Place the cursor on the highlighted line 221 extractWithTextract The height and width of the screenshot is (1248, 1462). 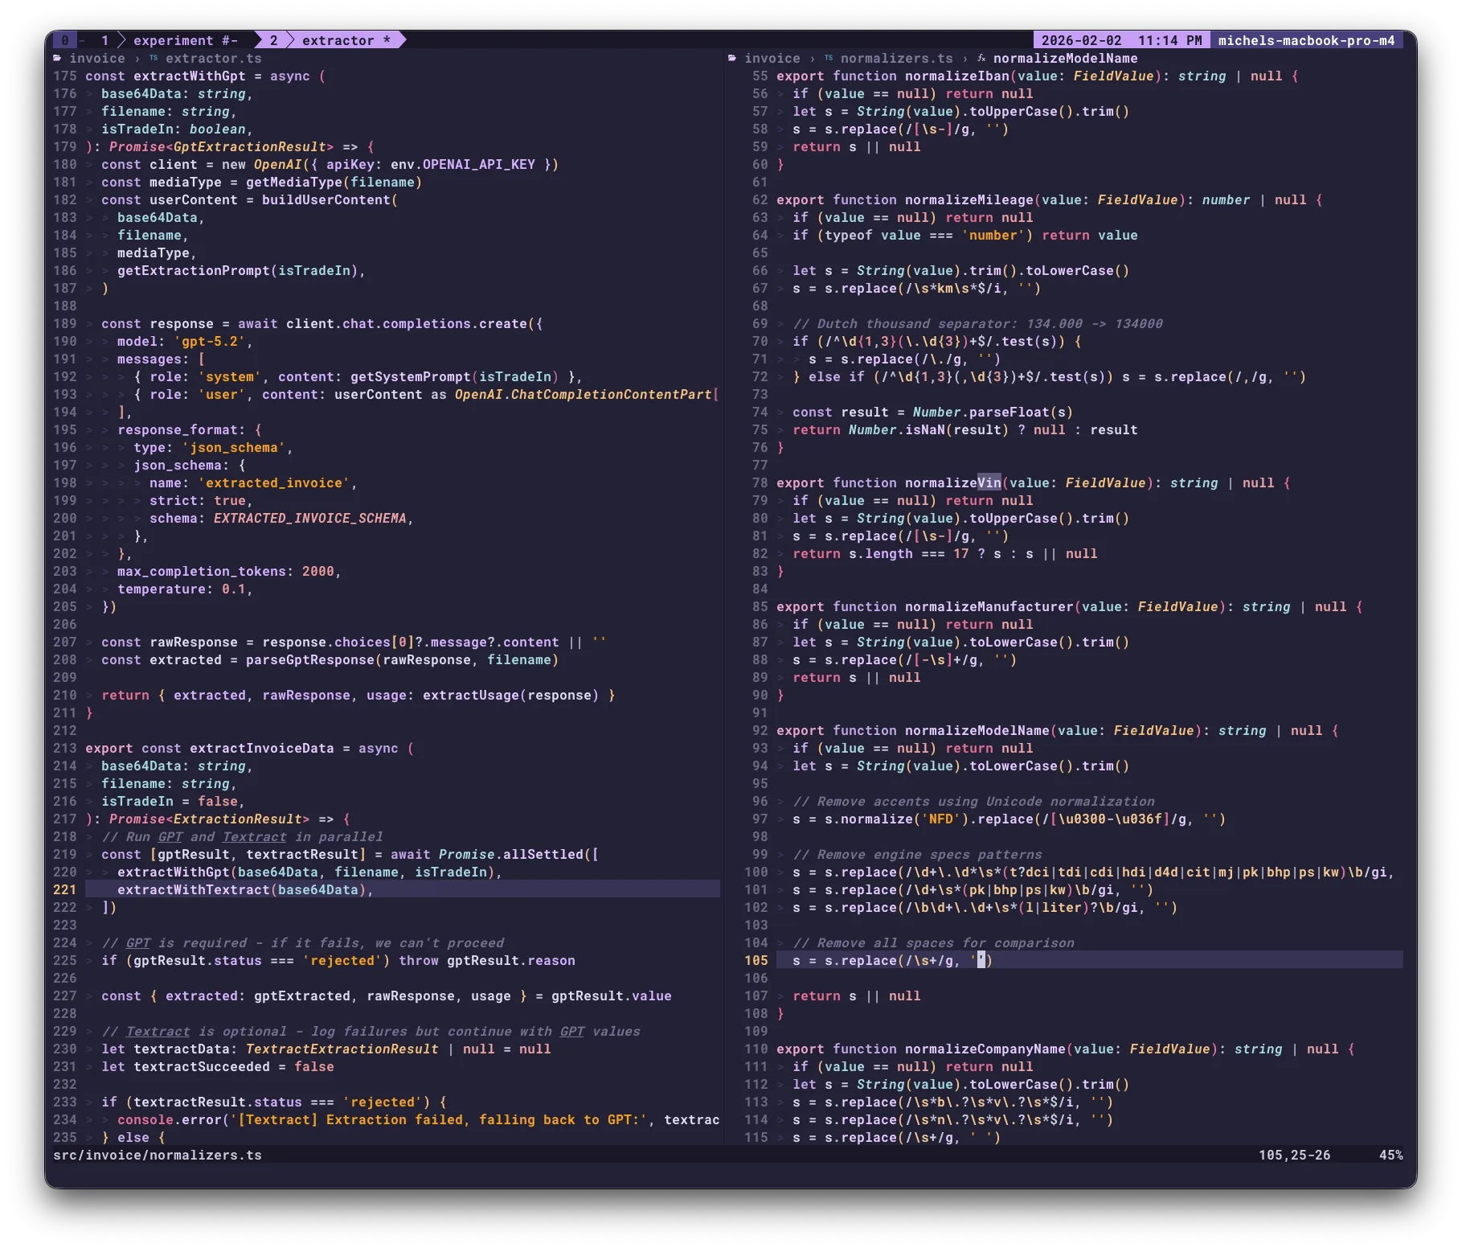pyautogui.click(x=403, y=889)
